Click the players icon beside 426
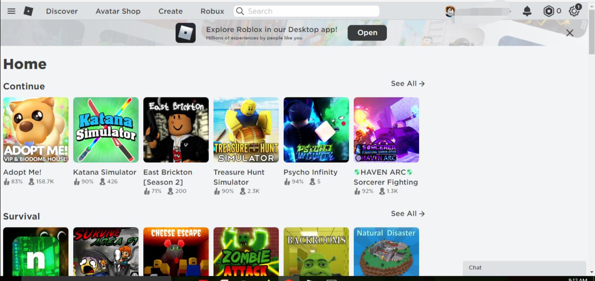 (x=102, y=182)
